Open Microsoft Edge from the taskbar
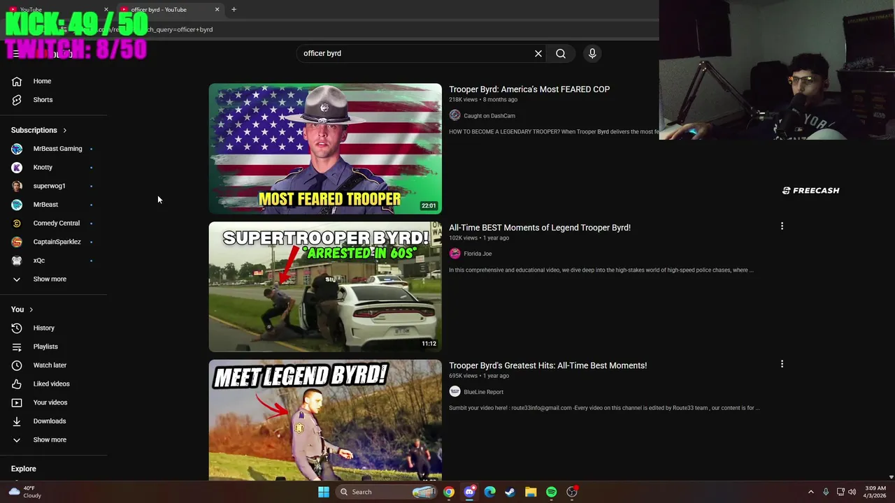 490,492
